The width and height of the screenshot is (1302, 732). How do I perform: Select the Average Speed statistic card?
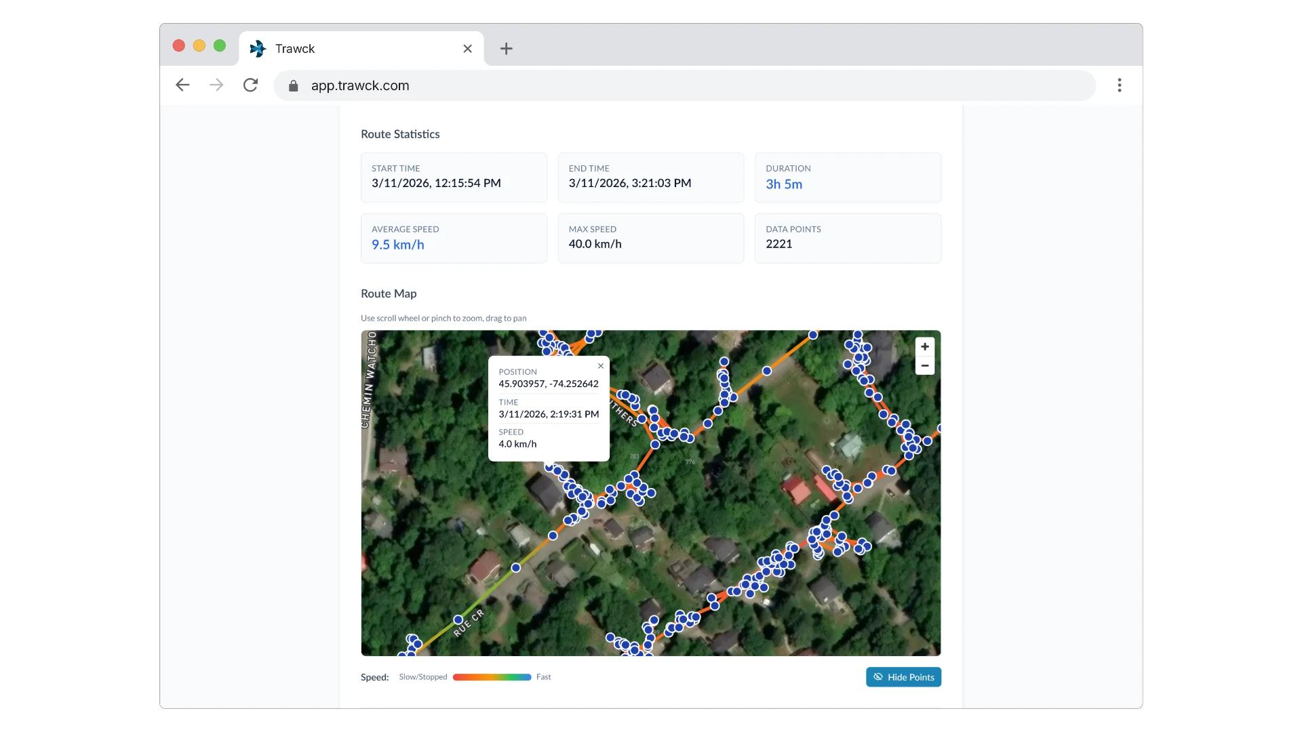coord(453,238)
